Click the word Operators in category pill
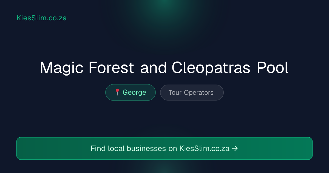This screenshot has width=329, height=173. 199,93
